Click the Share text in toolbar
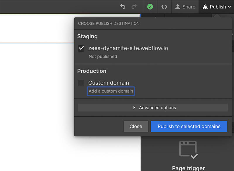 click(189, 7)
